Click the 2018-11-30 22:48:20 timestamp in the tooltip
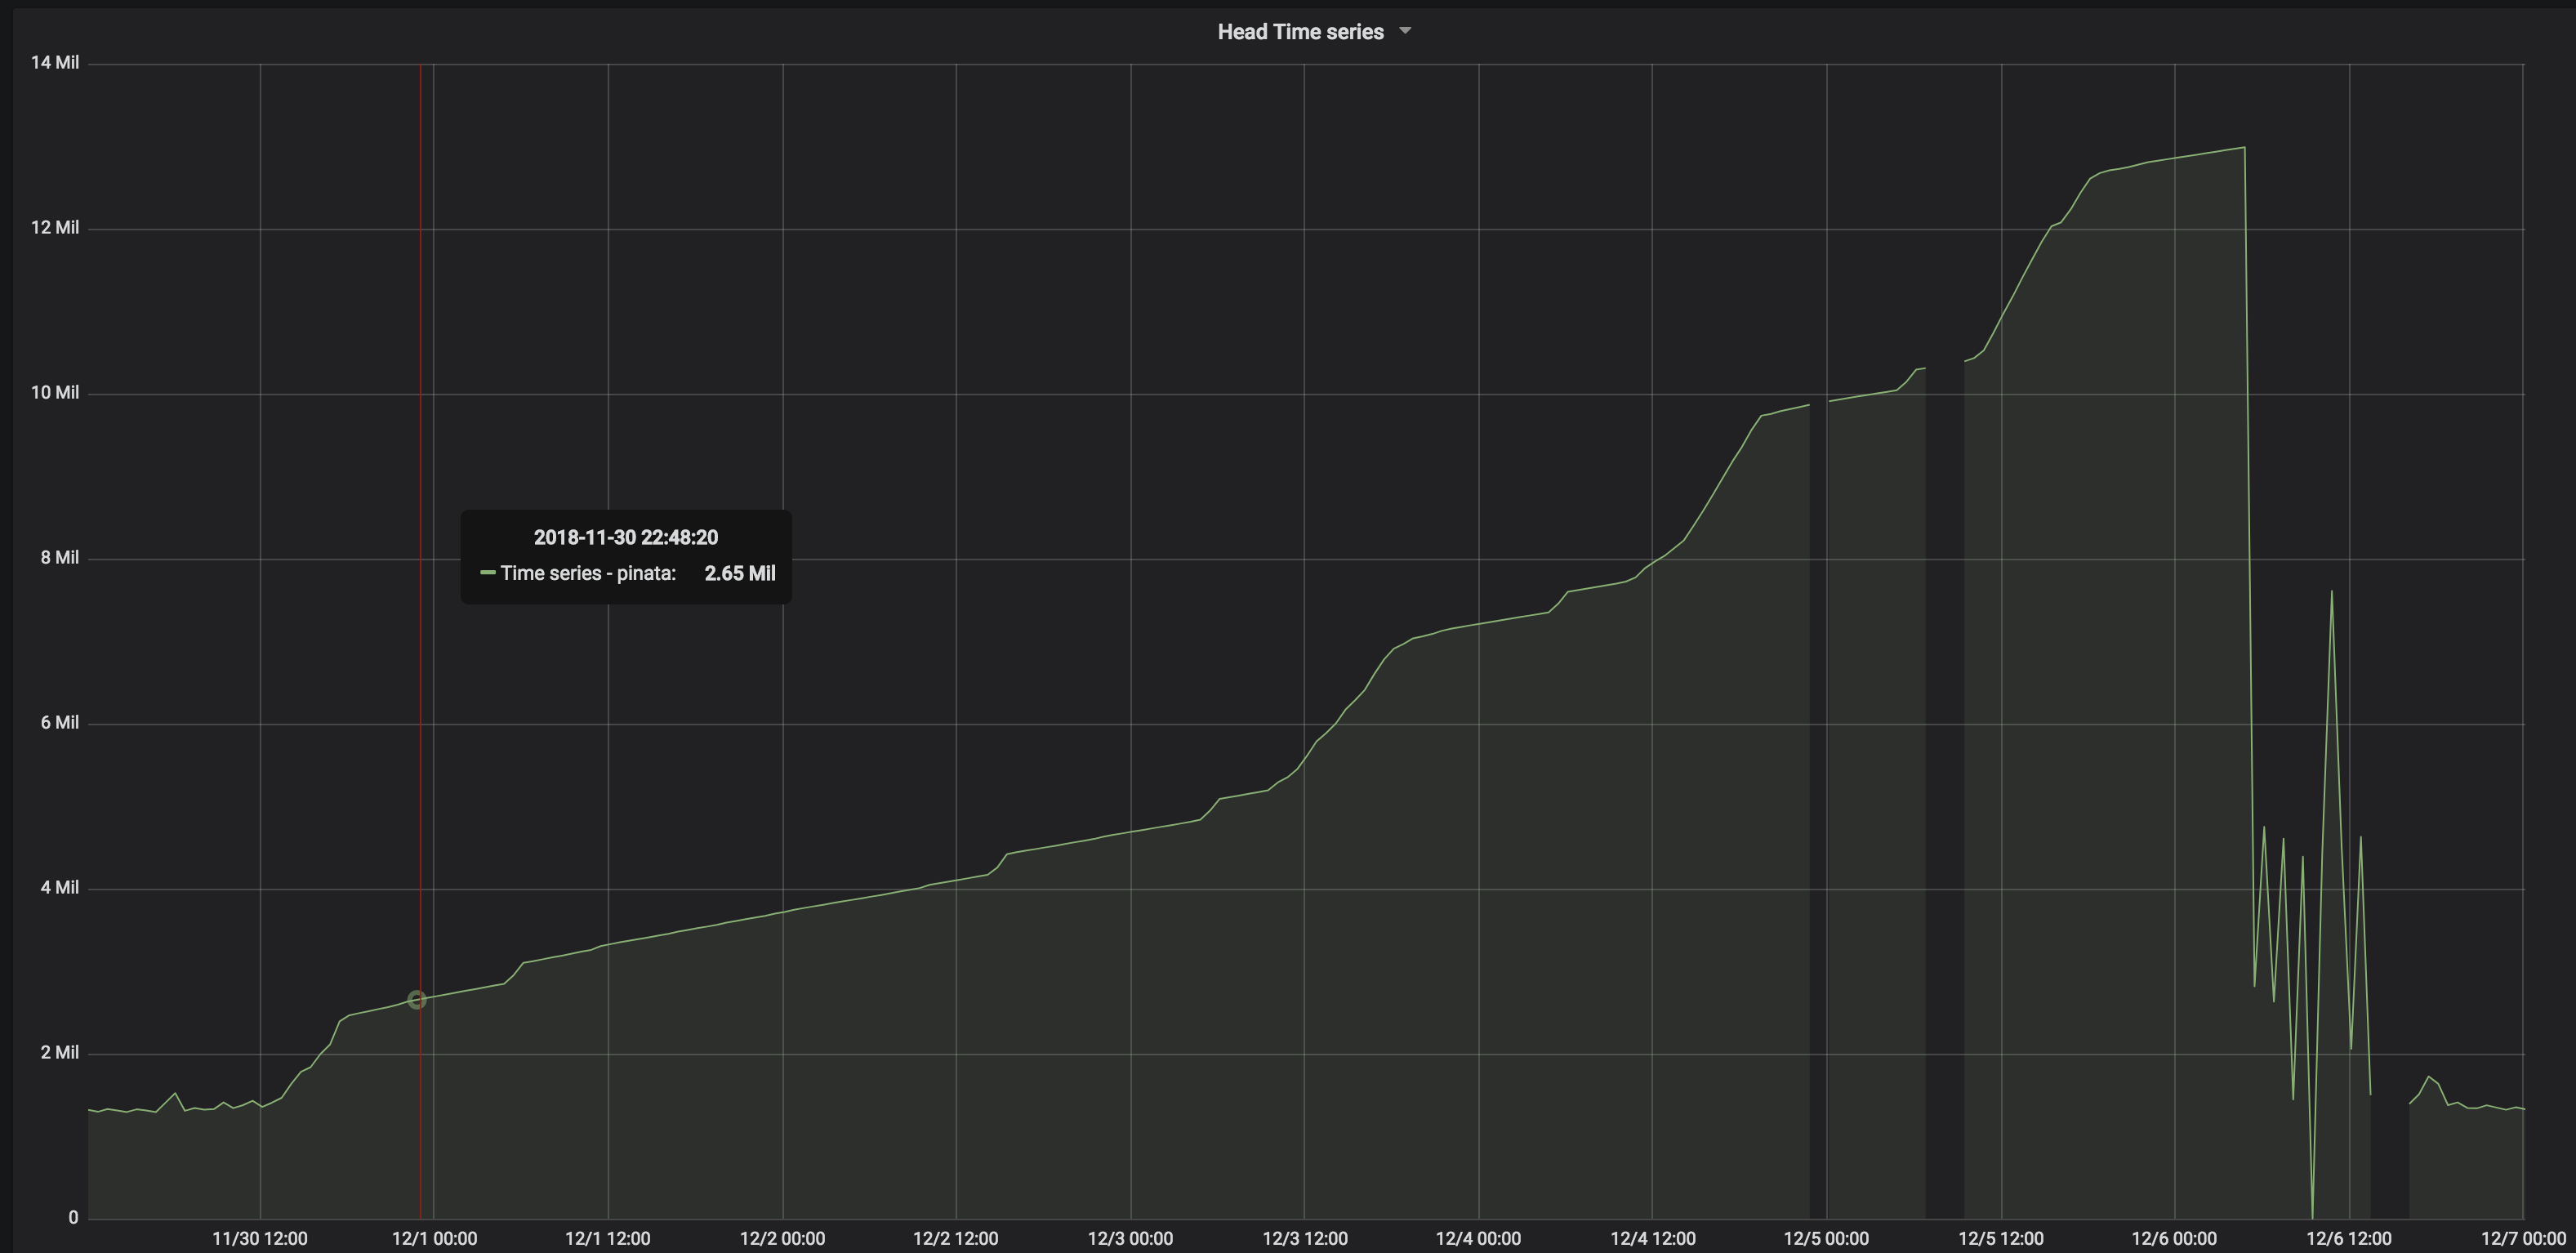Image resolution: width=2576 pixels, height=1253 pixels. [625, 537]
